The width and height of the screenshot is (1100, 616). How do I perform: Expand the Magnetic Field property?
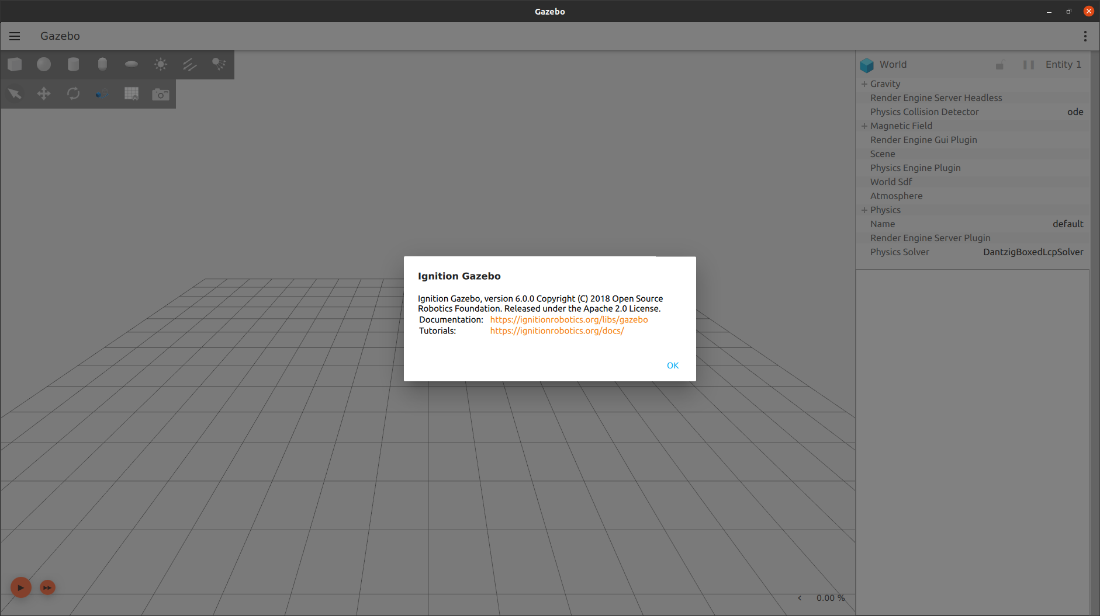pos(864,126)
